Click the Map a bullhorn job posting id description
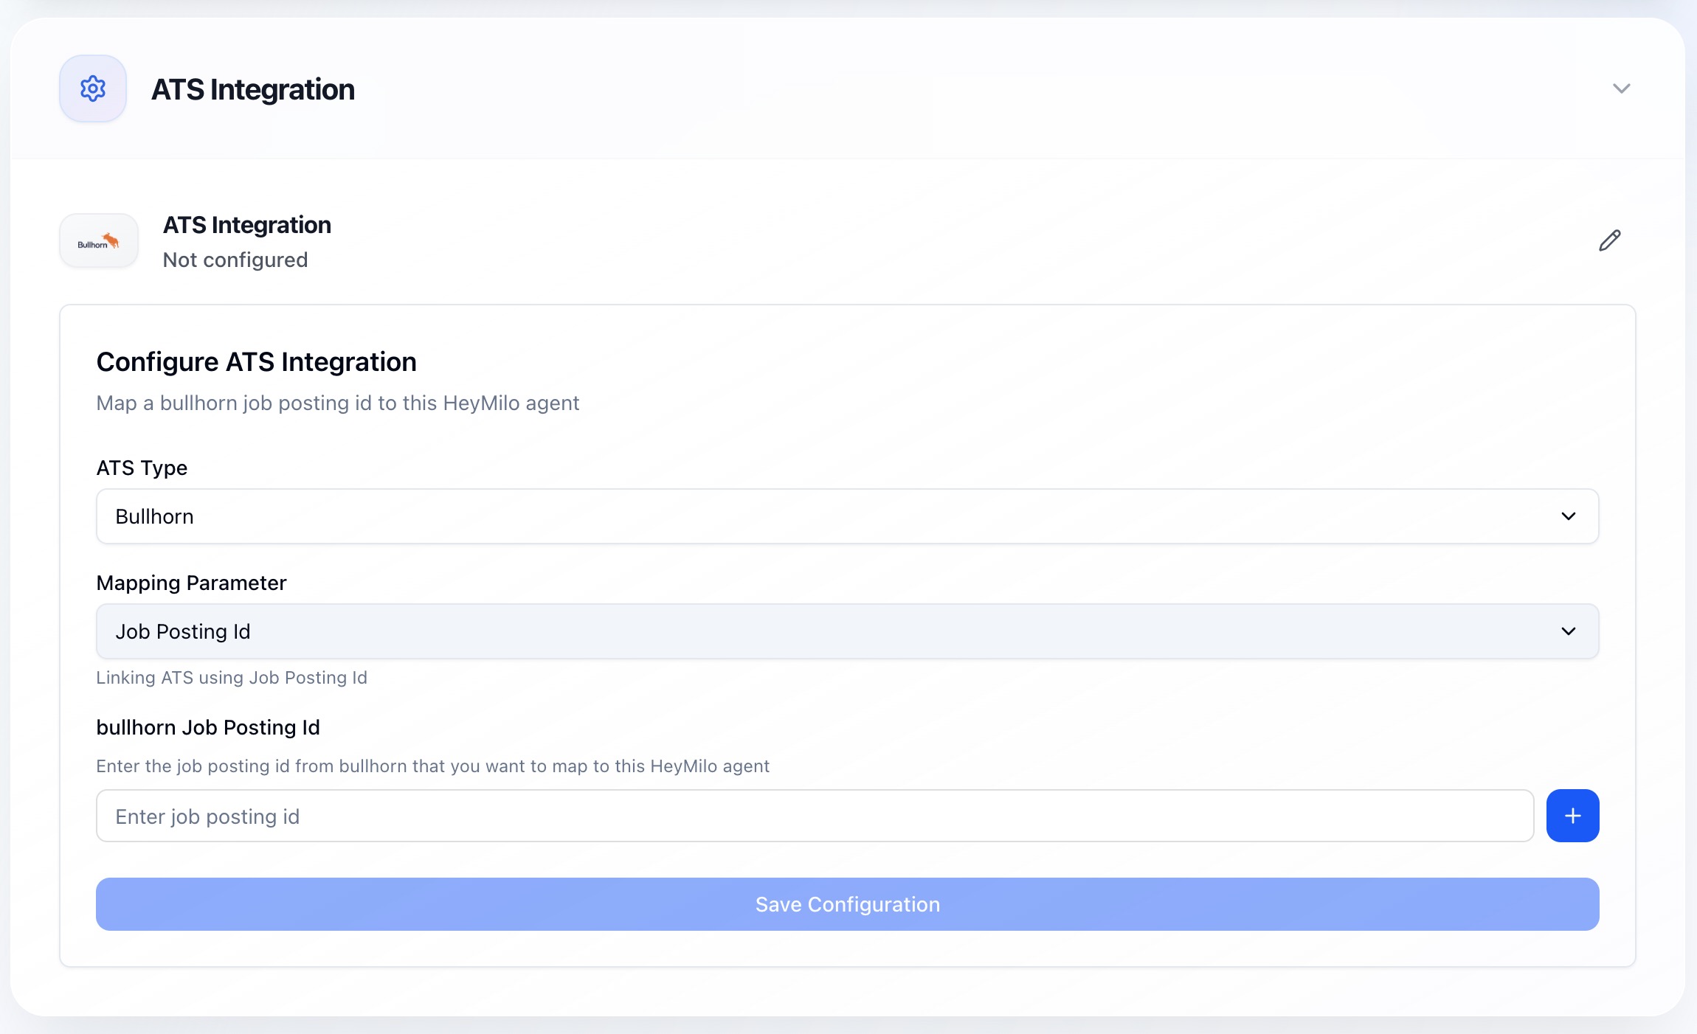This screenshot has height=1034, width=1697. pos(337,403)
